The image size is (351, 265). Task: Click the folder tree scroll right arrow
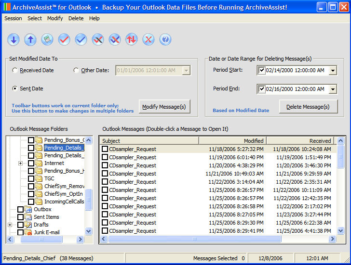[x=80, y=240]
